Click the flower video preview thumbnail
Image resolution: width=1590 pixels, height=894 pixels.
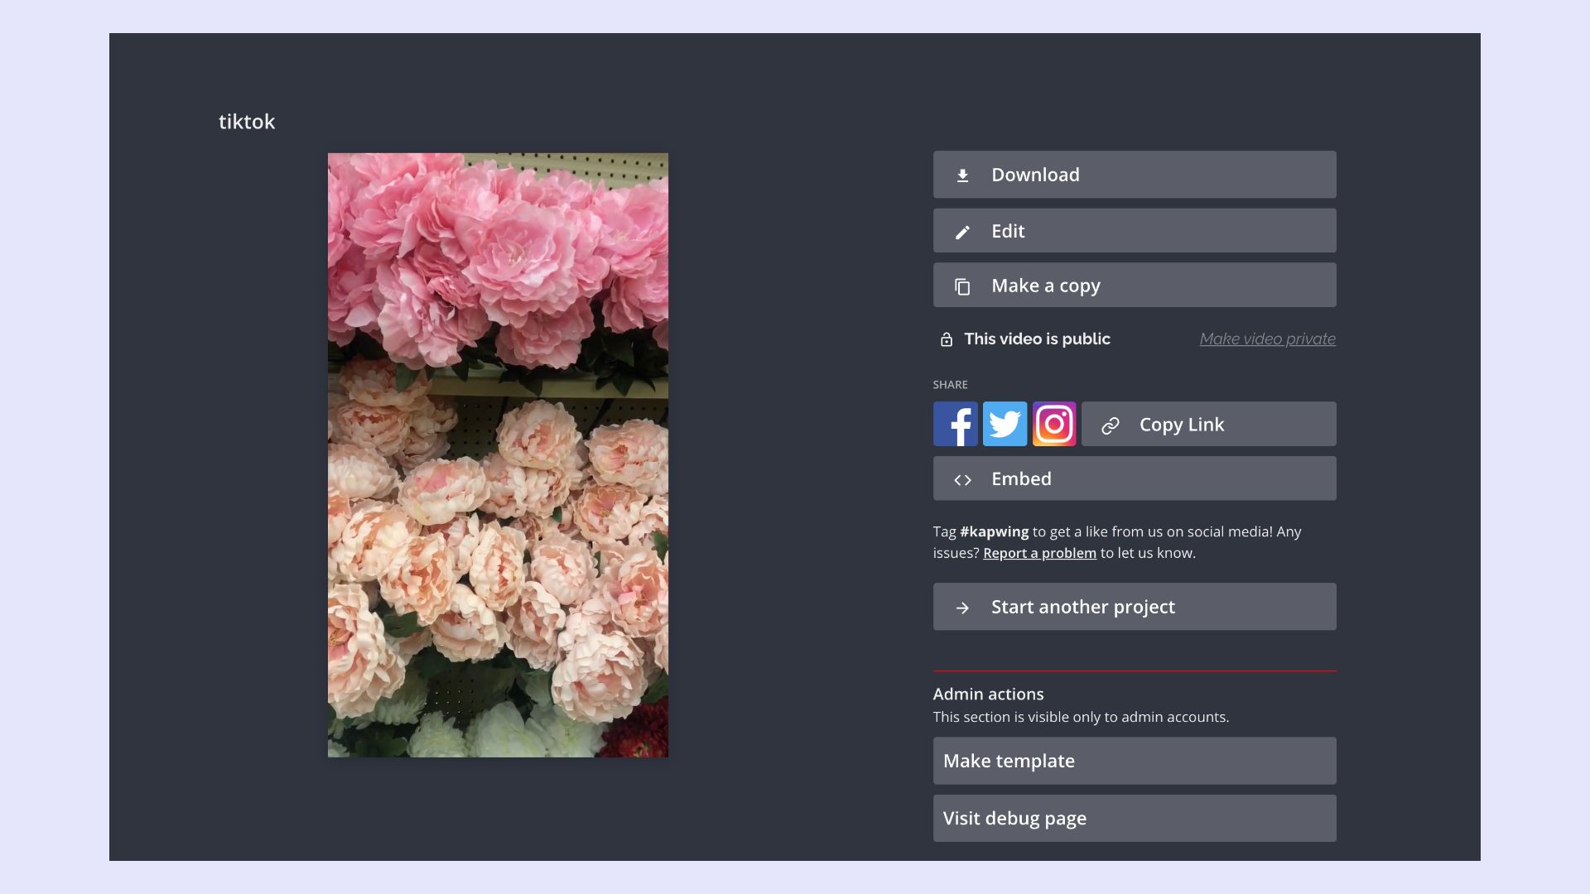[498, 454]
